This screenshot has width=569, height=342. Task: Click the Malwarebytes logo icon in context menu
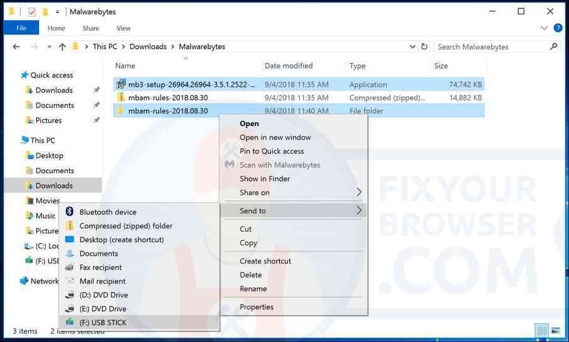coord(229,165)
